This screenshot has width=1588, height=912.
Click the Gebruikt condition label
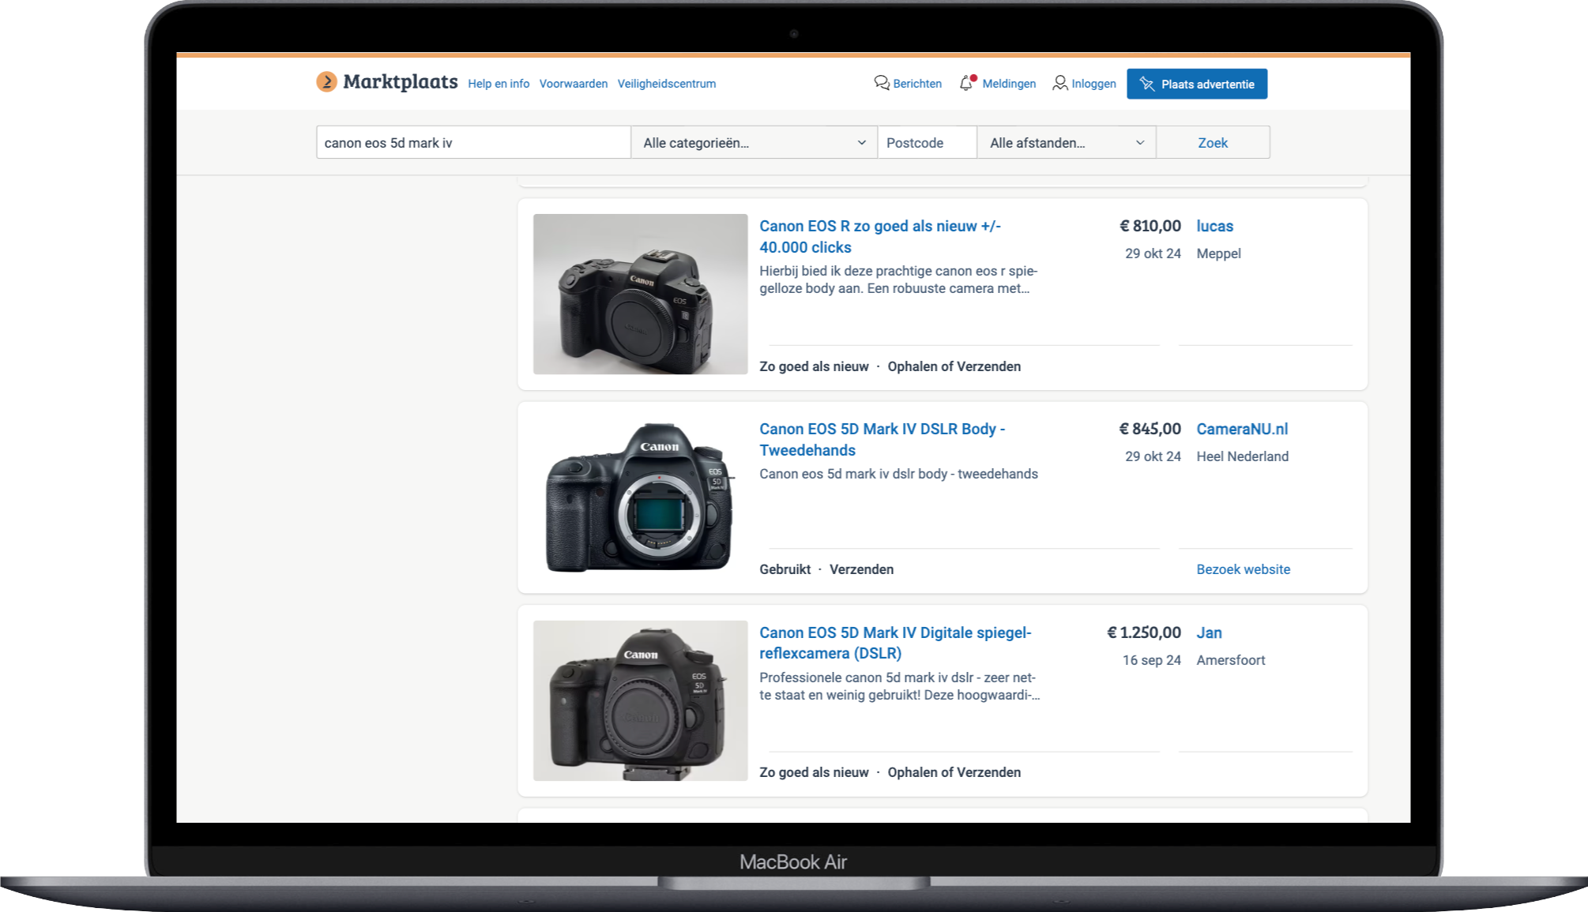pyautogui.click(x=785, y=569)
